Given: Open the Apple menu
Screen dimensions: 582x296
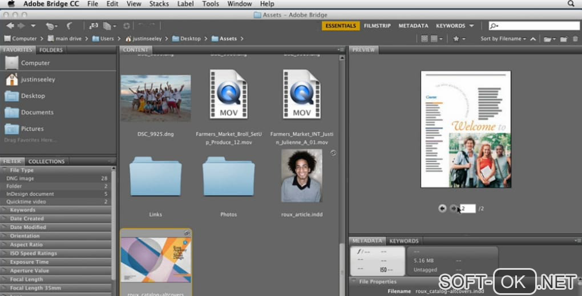Looking at the screenshot, I should (11, 4).
